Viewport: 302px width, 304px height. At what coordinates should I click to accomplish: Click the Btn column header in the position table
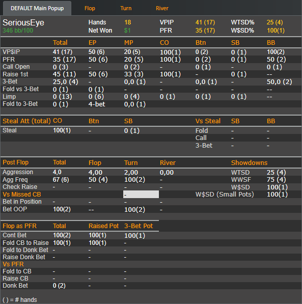(x=201, y=43)
